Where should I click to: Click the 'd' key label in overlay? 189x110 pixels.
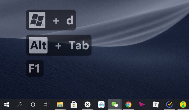[70, 20]
